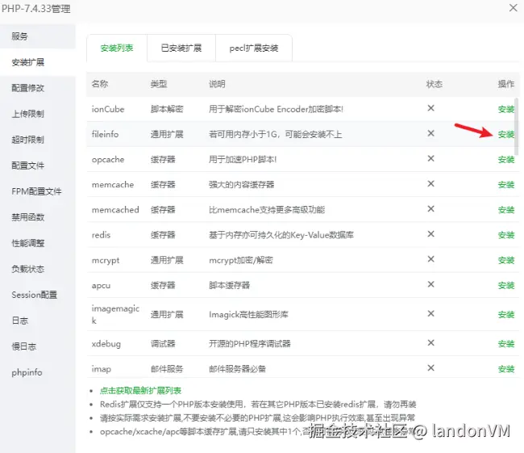This screenshot has width=524, height=453.
Task: Install the memcached extension
Action: pyautogui.click(x=506, y=210)
